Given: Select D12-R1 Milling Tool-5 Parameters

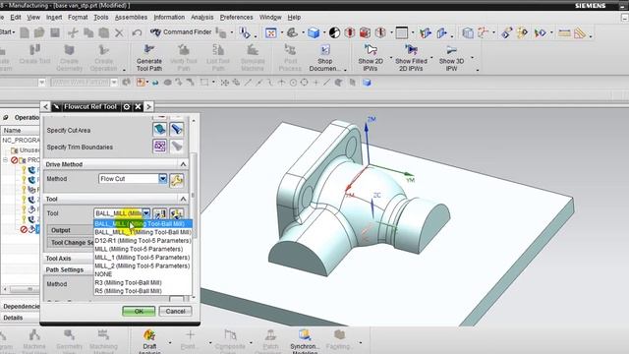Looking at the screenshot, I should tap(143, 240).
